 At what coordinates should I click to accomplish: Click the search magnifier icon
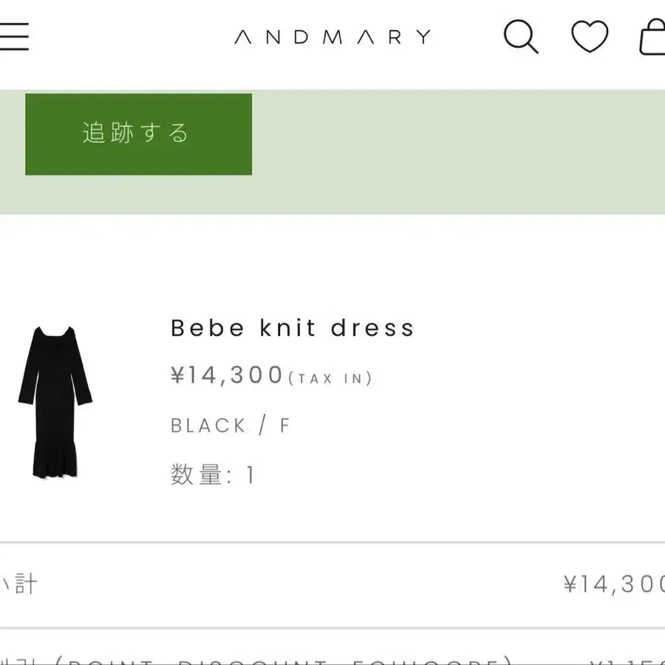[521, 35]
